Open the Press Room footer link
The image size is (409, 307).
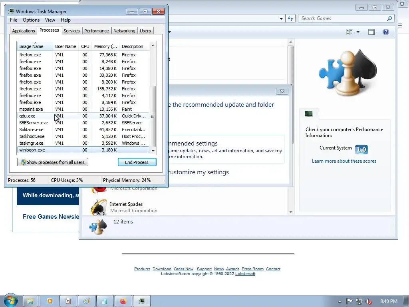click(x=252, y=269)
